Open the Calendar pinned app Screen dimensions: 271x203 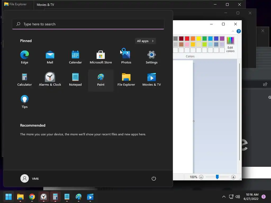click(x=75, y=57)
